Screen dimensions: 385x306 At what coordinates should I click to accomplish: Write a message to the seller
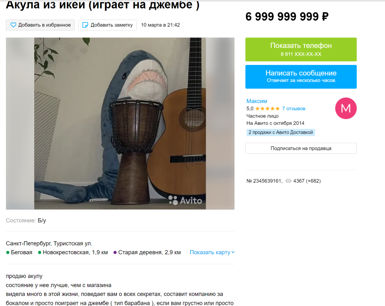coord(301,77)
